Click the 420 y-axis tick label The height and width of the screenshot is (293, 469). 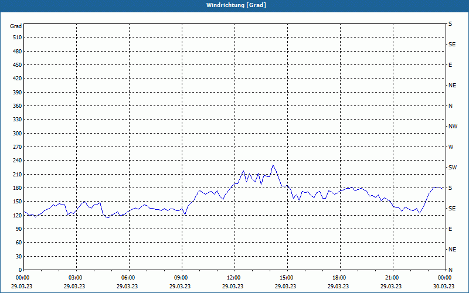[18, 79]
